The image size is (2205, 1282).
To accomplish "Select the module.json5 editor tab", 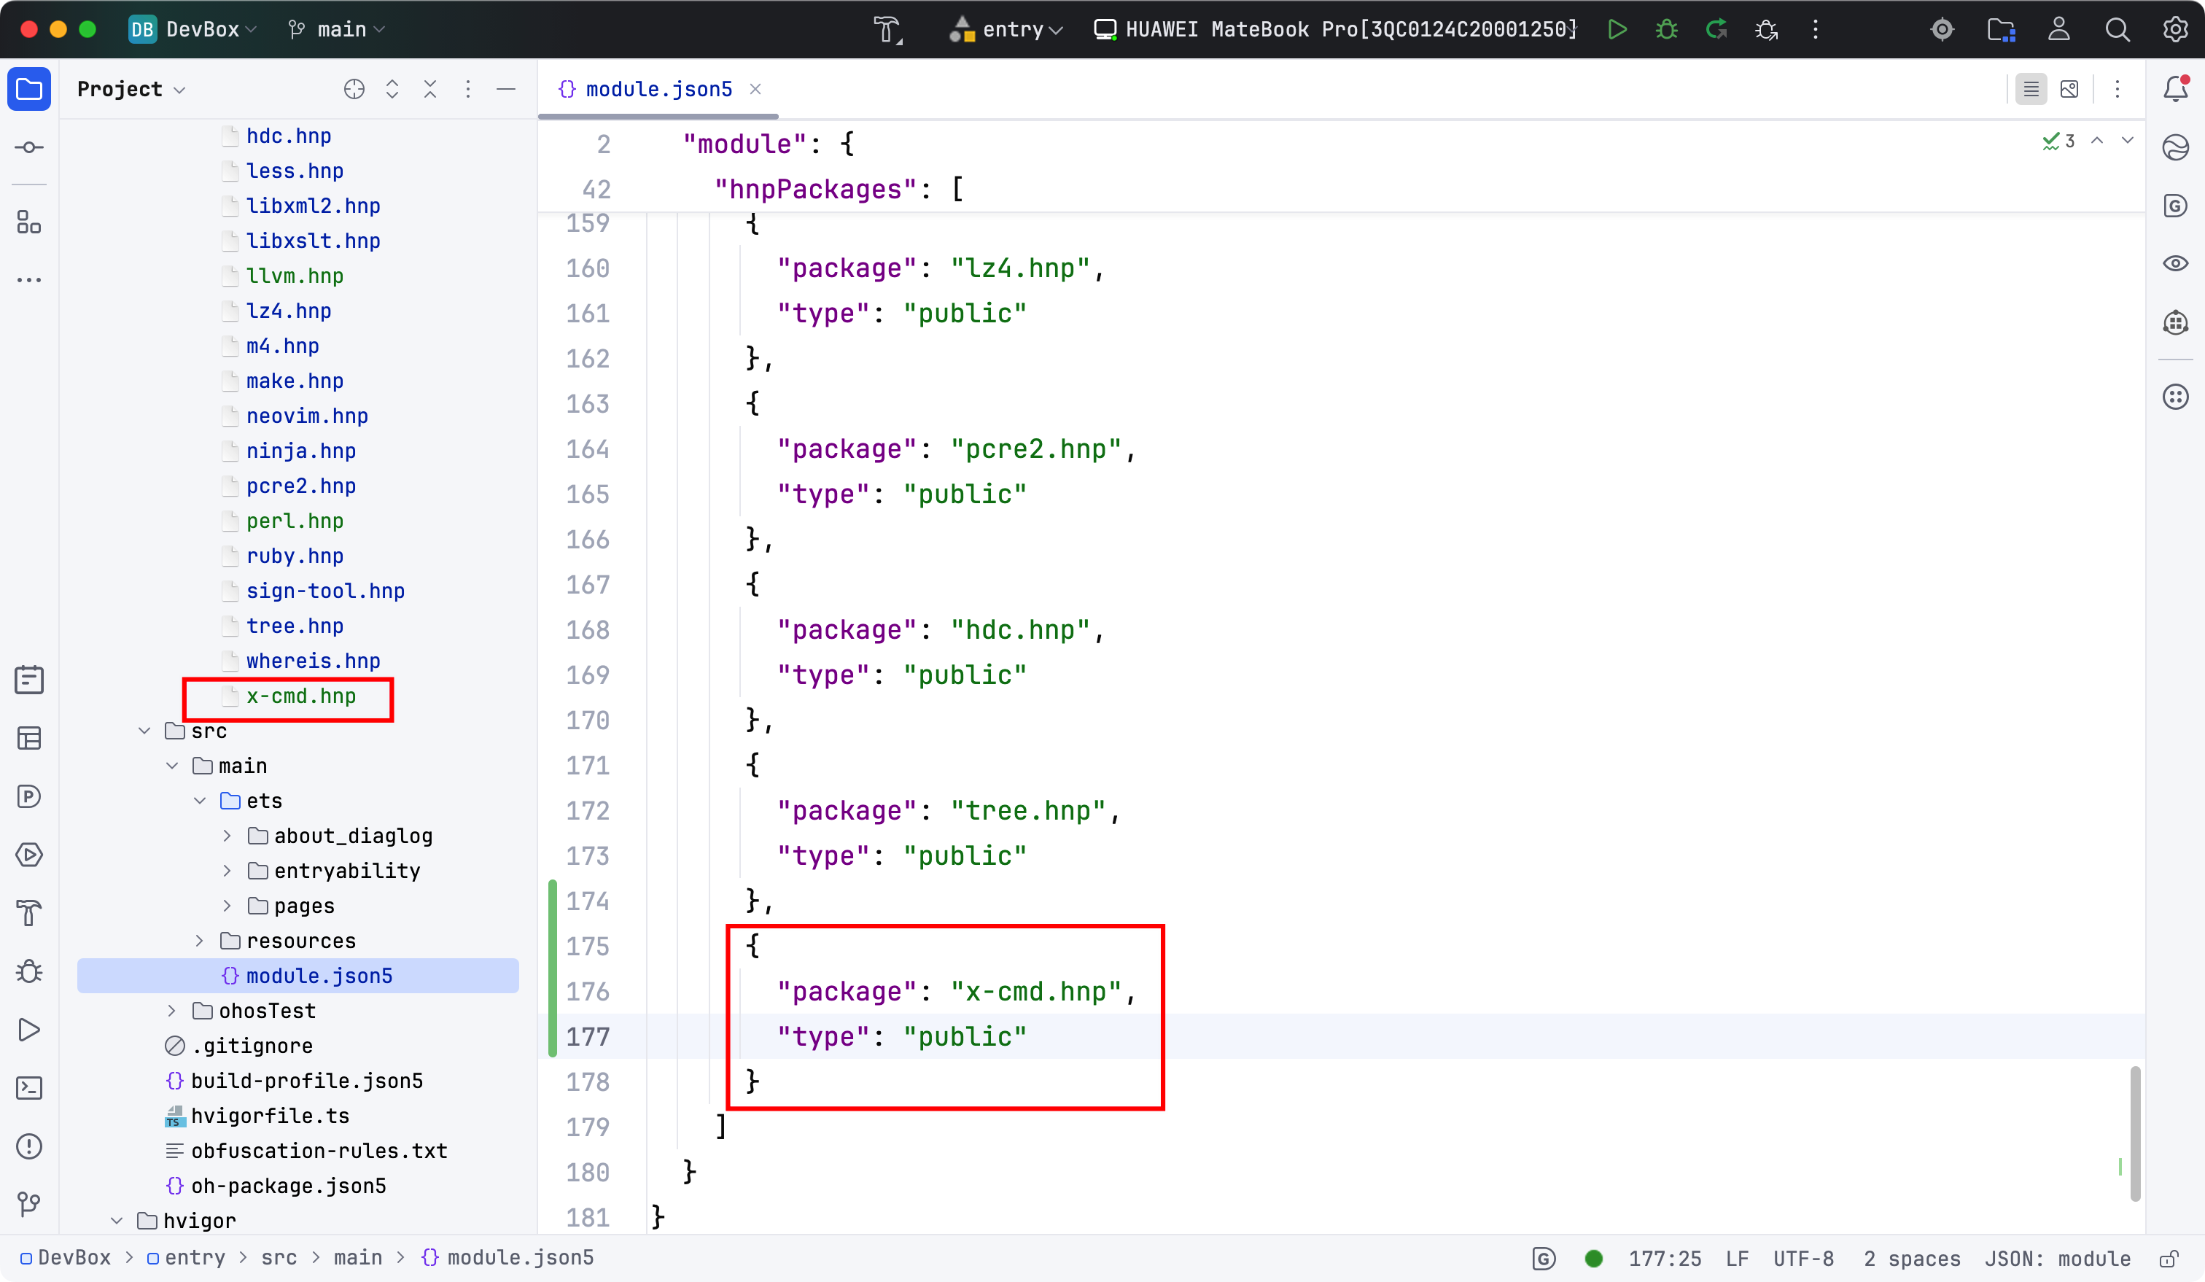I will 658,88.
